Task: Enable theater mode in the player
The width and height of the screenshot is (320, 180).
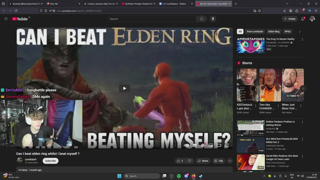Action: [219, 145]
